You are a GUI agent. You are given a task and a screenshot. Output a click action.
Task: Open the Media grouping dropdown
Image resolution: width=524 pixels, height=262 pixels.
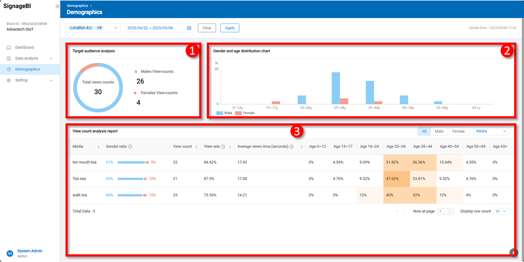pos(491,132)
